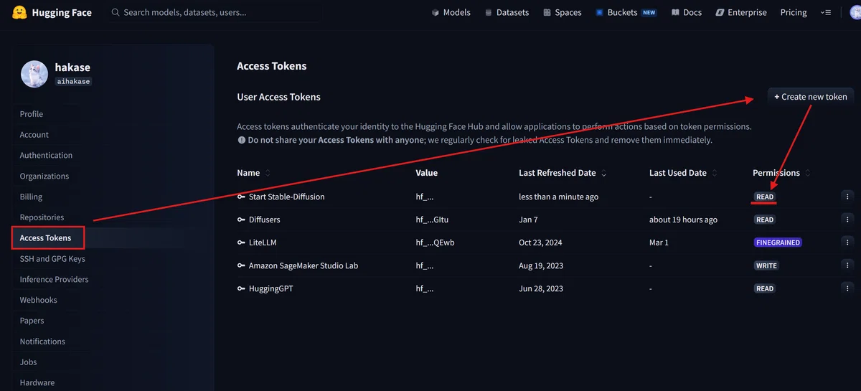Sort tokens by Name column arrows
Image resolution: width=861 pixels, height=391 pixels.
[268, 173]
